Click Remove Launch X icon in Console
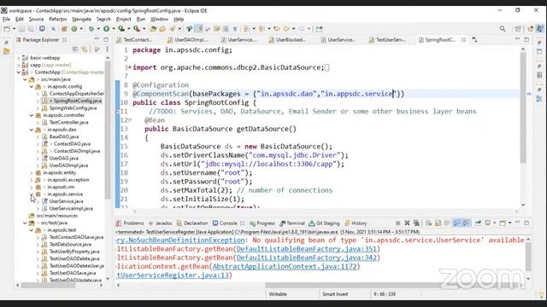The height and width of the screenshot is (307, 547). click(x=407, y=223)
